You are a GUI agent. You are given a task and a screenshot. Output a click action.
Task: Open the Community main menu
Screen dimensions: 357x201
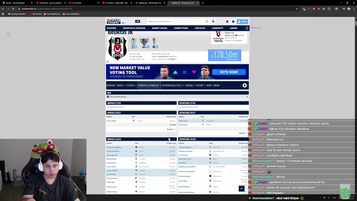coord(218,28)
